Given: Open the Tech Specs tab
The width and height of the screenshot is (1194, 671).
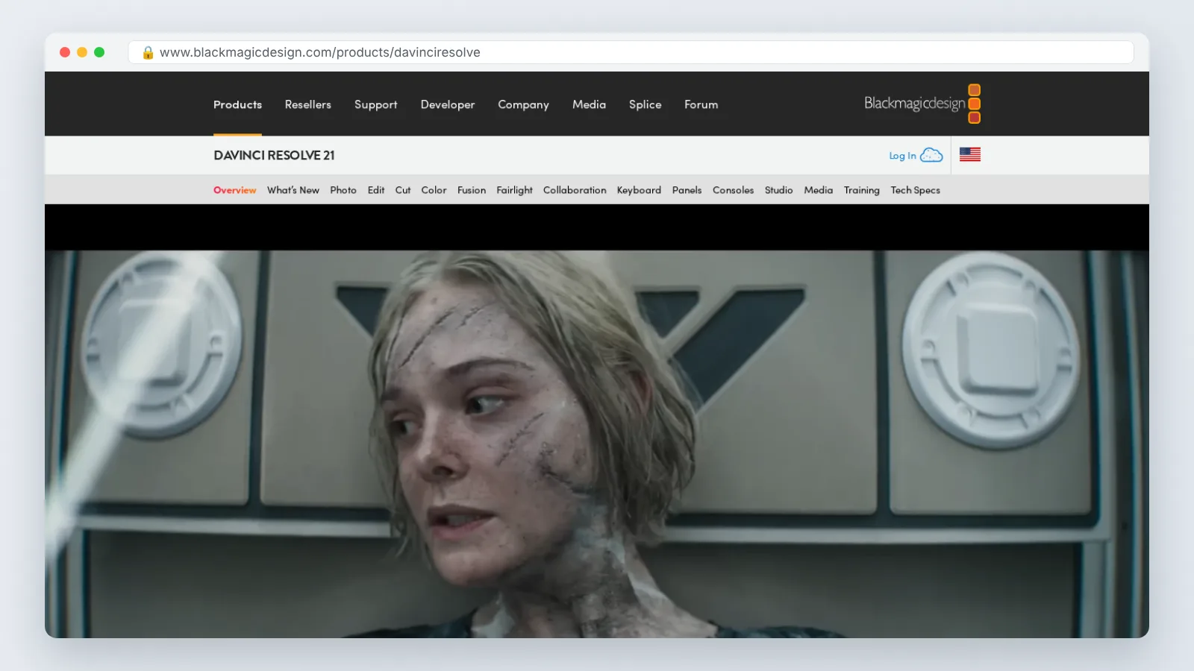Looking at the screenshot, I should point(916,190).
